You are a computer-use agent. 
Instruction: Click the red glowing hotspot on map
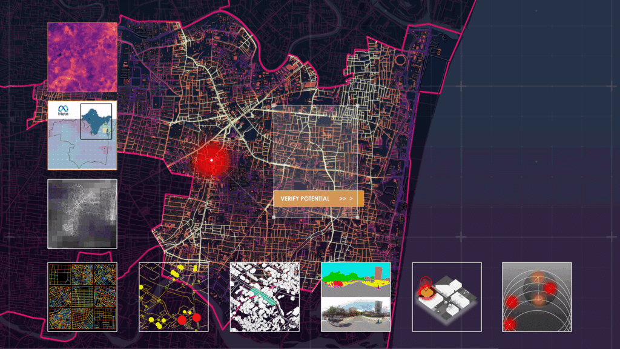coord(211,161)
